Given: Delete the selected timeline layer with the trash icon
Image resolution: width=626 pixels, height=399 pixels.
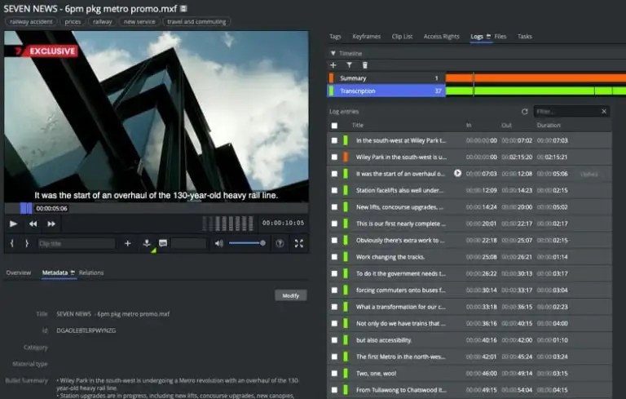Looking at the screenshot, I should [x=365, y=64].
